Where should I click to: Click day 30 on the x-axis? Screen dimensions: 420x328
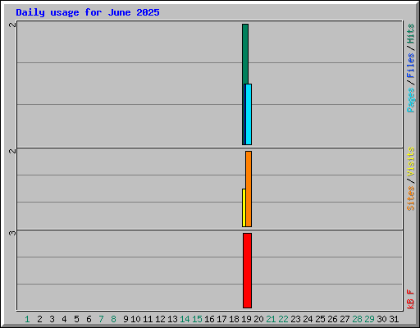(381, 319)
